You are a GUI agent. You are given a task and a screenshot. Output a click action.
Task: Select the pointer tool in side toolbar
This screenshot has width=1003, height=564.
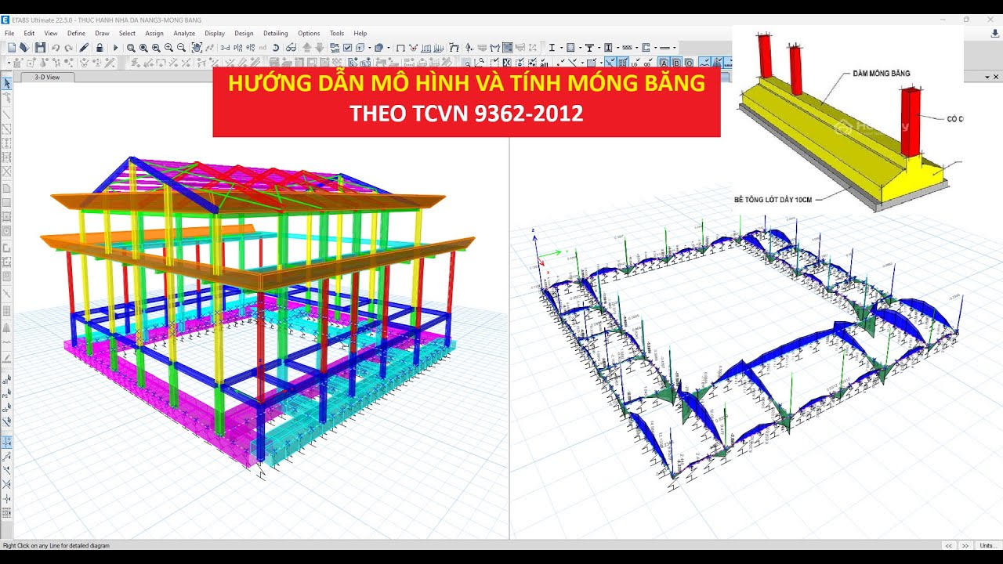click(x=7, y=84)
